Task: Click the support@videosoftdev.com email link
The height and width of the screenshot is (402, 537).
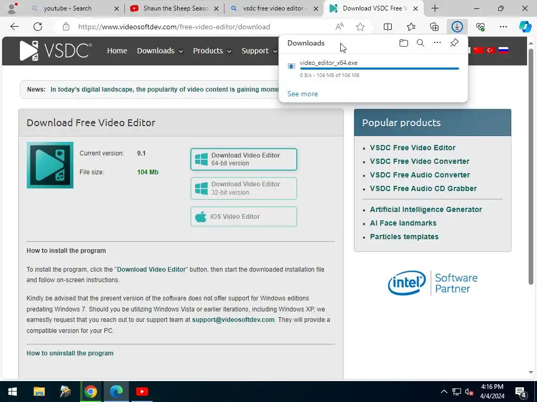Action: pyautogui.click(x=233, y=320)
